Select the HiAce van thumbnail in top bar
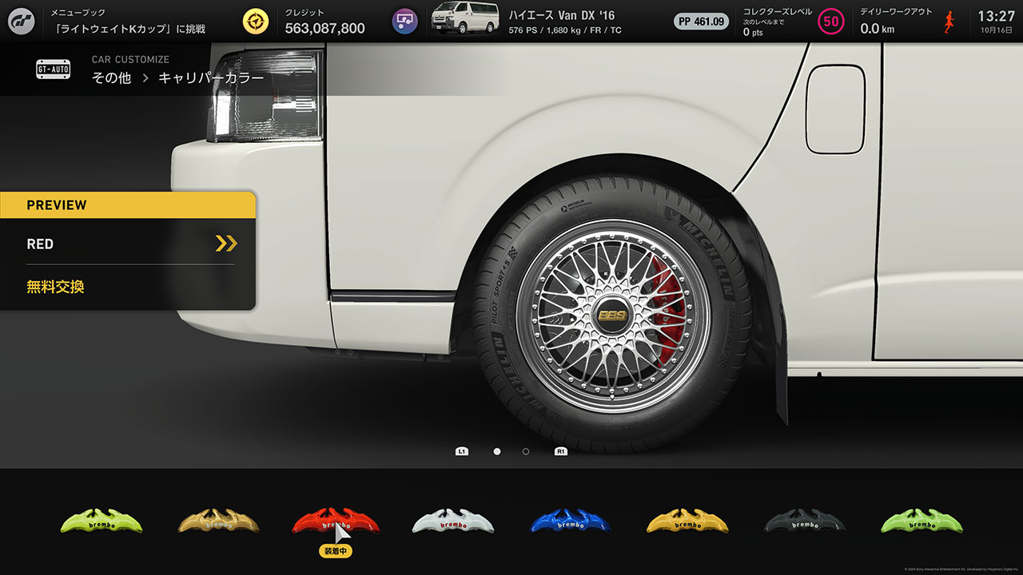The height and width of the screenshot is (575, 1023). (x=465, y=19)
